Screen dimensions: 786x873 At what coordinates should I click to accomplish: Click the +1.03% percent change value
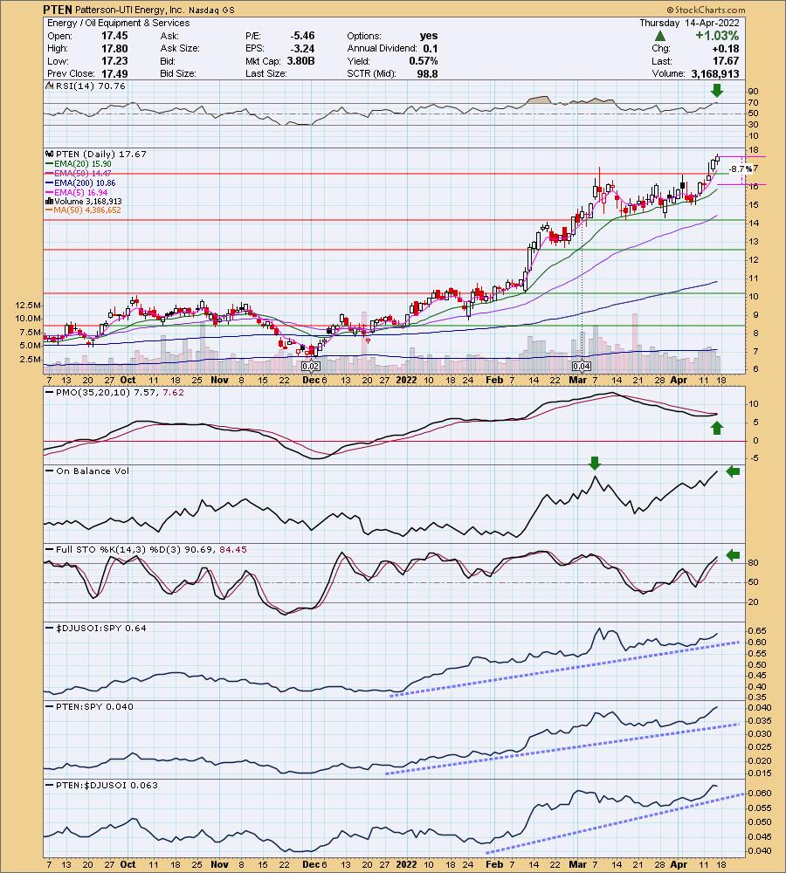pyautogui.click(x=716, y=36)
